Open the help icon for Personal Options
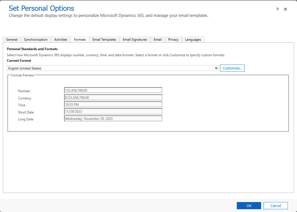Image resolution: width=297 pixels, height=212 pixels. coord(277,9)
